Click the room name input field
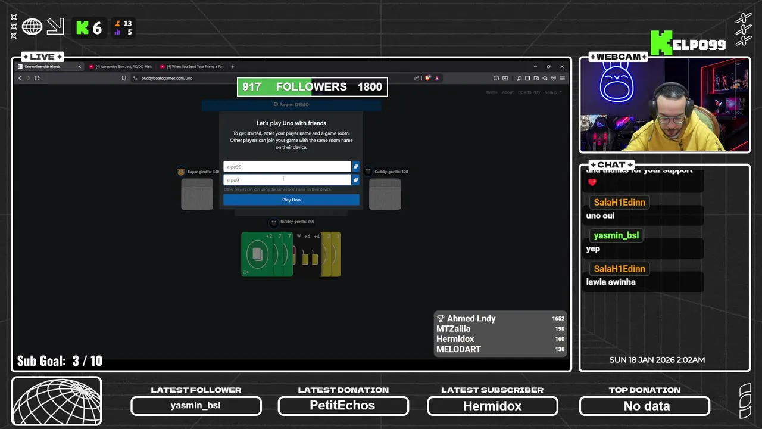This screenshot has width=762, height=429. [288, 180]
